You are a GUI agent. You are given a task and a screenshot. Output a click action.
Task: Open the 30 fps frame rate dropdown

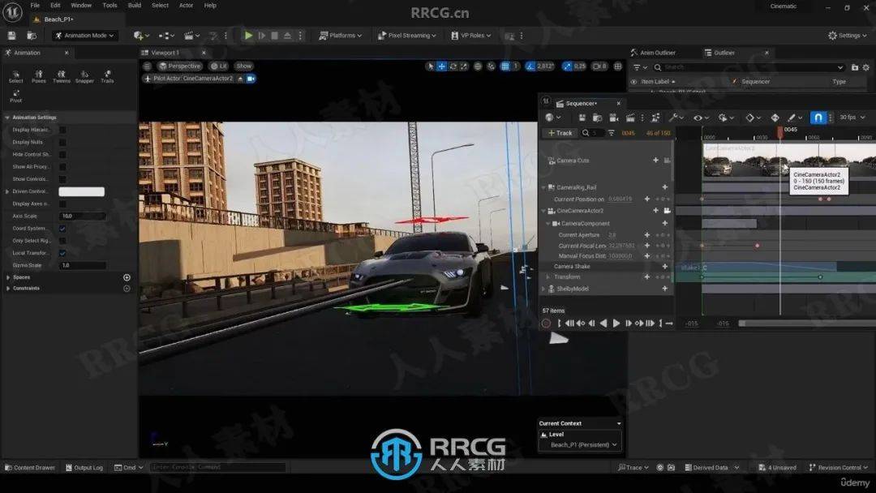[x=852, y=118]
